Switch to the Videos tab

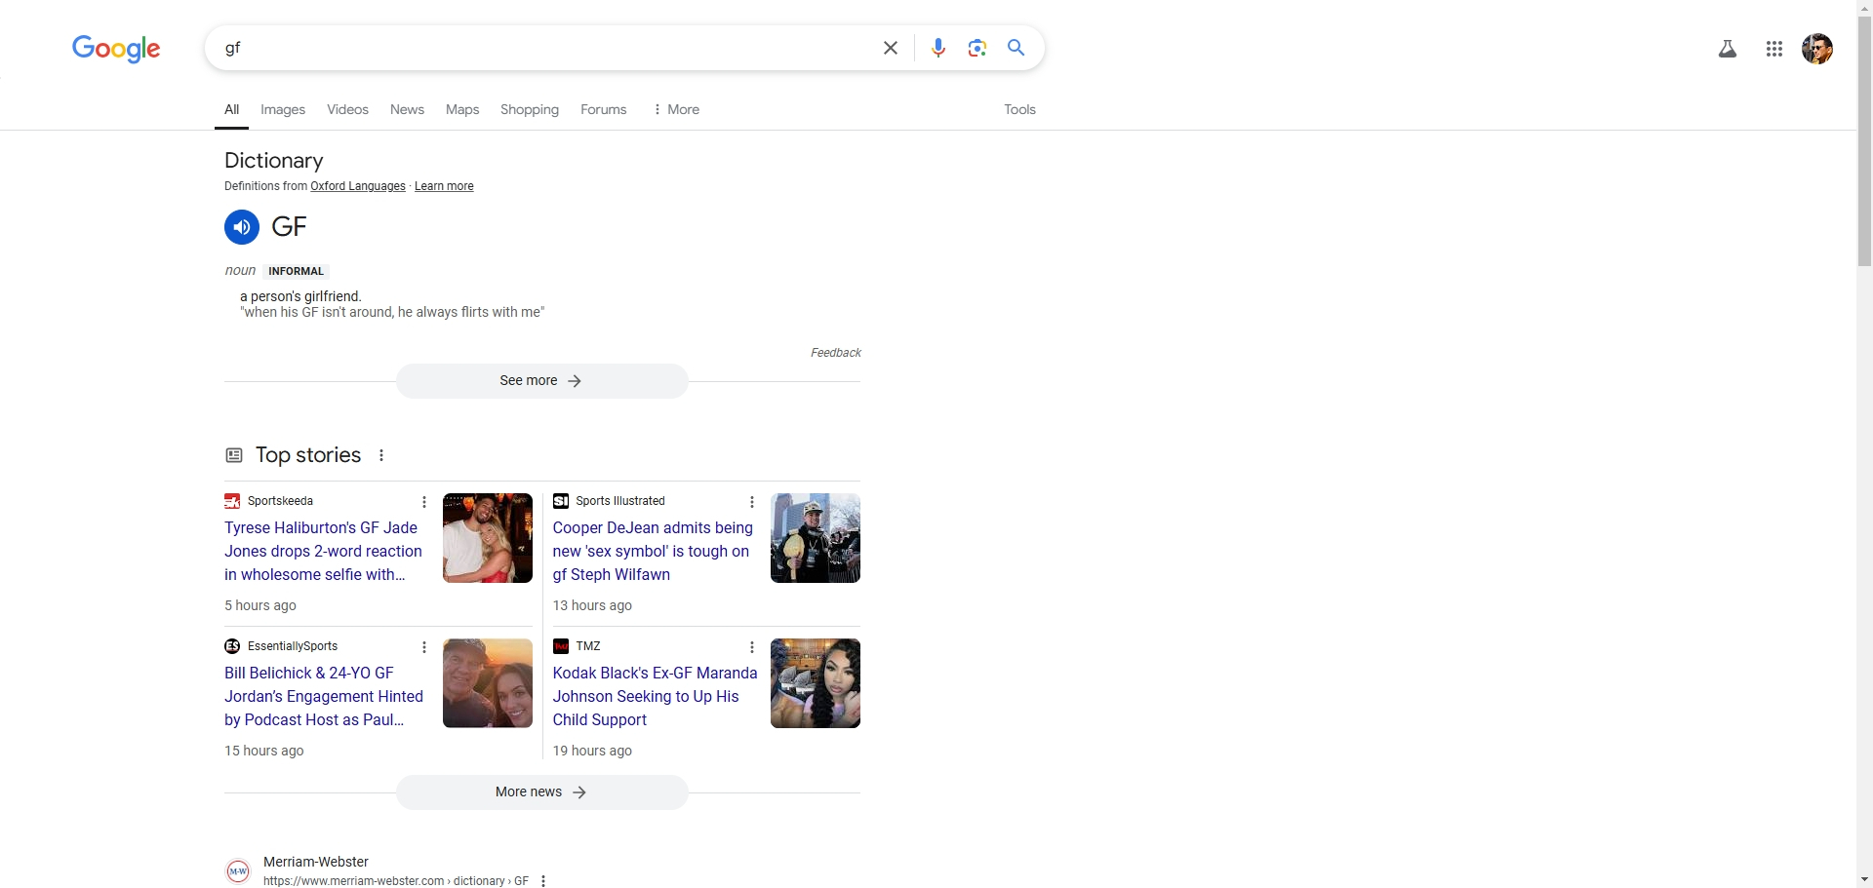pos(348,109)
